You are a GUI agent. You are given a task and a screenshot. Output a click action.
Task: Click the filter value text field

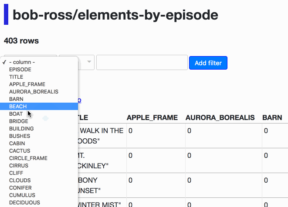click(142, 62)
